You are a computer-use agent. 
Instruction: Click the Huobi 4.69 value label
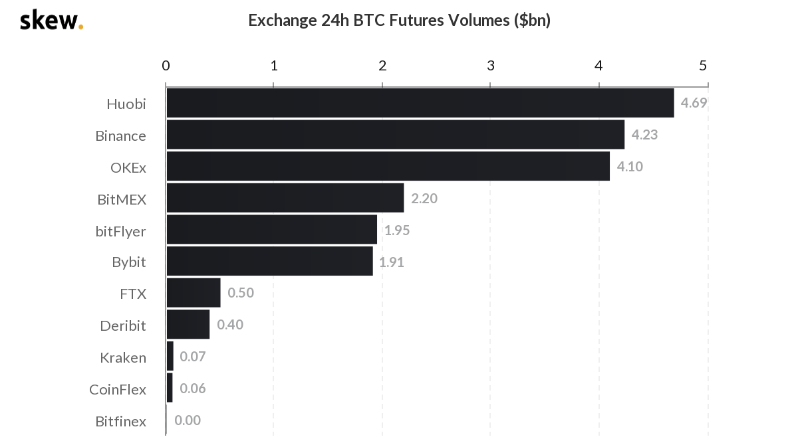(694, 103)
